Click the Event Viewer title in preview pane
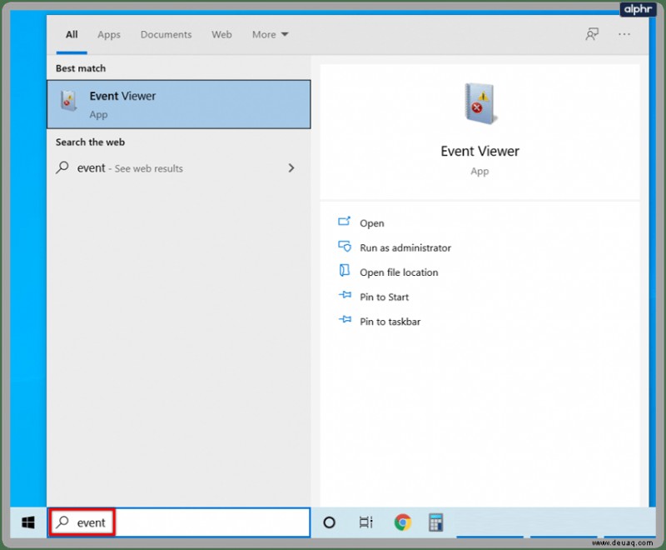This screenshot has width=666, height=550. point(480,151)
